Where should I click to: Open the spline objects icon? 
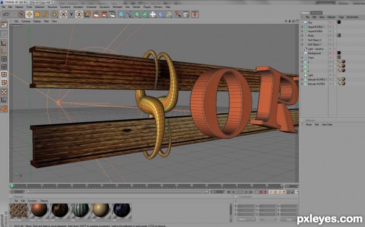pyautogui.click(x=129, y=15)
